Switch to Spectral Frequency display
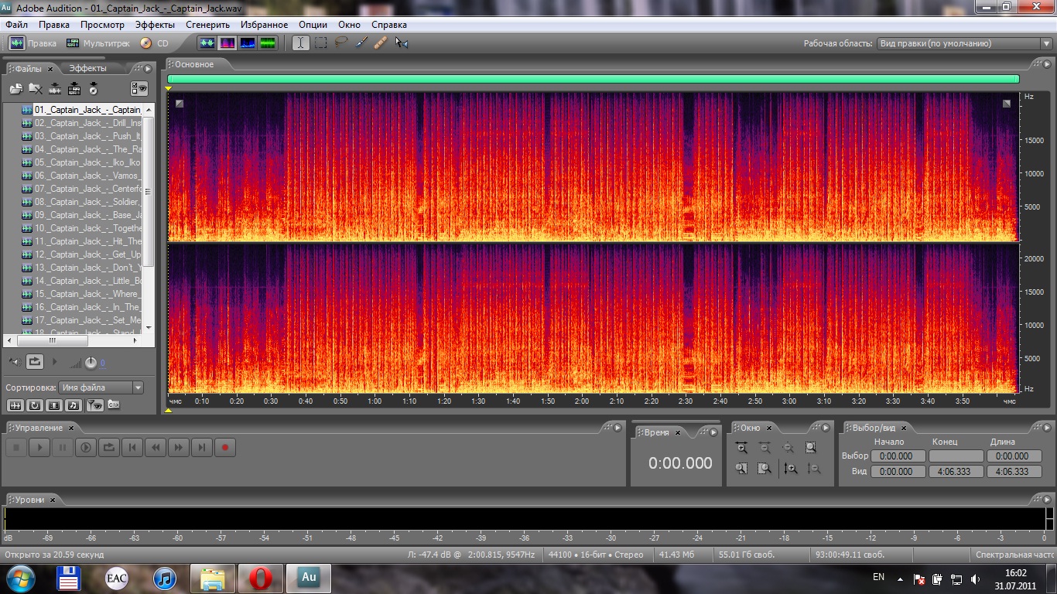Image resolution: width=1057 pixels, height=594 pixels. click(x=227, y=43)
